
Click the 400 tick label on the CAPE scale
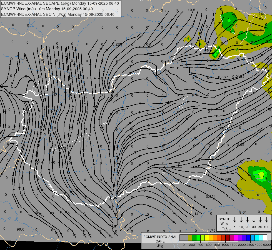pos(200,245)
